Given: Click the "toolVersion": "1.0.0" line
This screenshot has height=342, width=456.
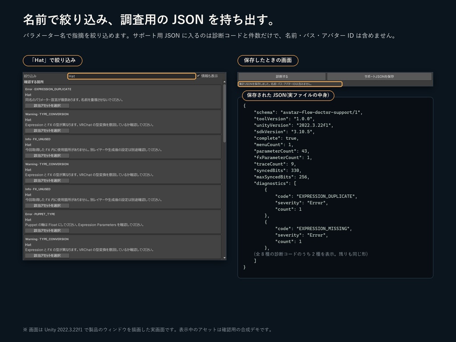Looking at the screenshot, I should [285, 118].
